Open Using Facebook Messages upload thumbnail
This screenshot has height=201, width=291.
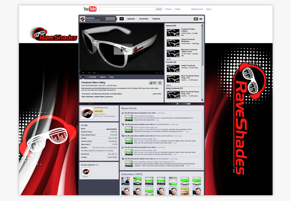(x=173, y=43)
